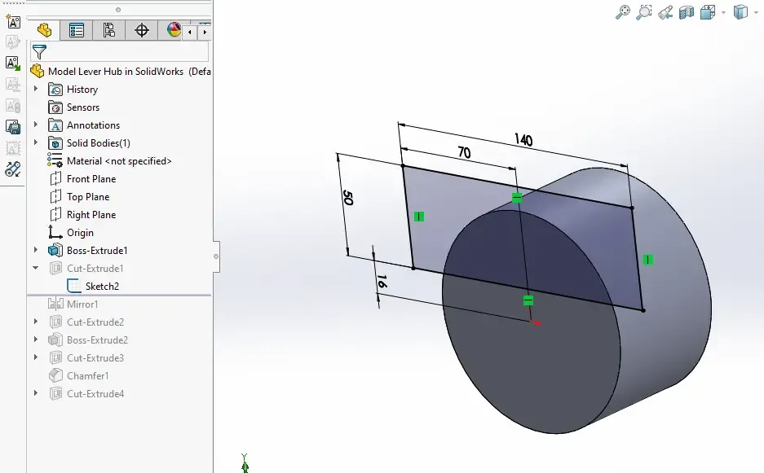
Task: Click the green relation icon on rectangle's bottom edge
Action: point(528,300)
